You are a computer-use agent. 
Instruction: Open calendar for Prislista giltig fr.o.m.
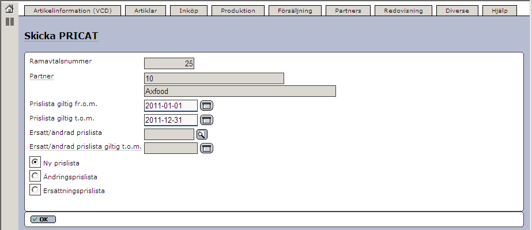[206, 106]
